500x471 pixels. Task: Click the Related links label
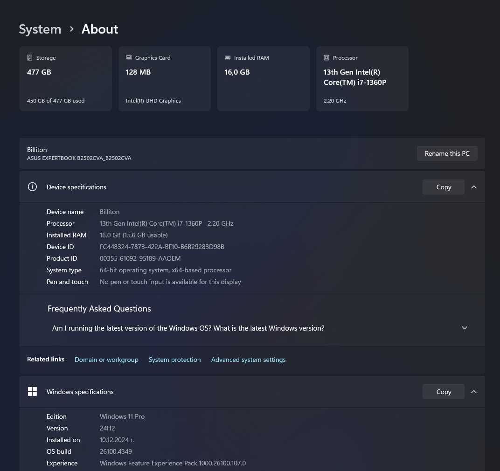coord(46,360)
